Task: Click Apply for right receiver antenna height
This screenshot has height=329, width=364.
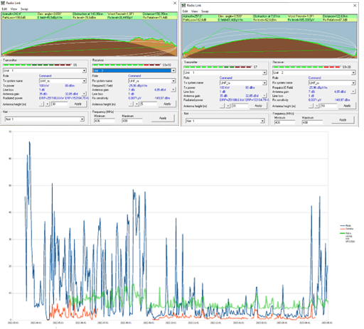Action: point(347,106)
